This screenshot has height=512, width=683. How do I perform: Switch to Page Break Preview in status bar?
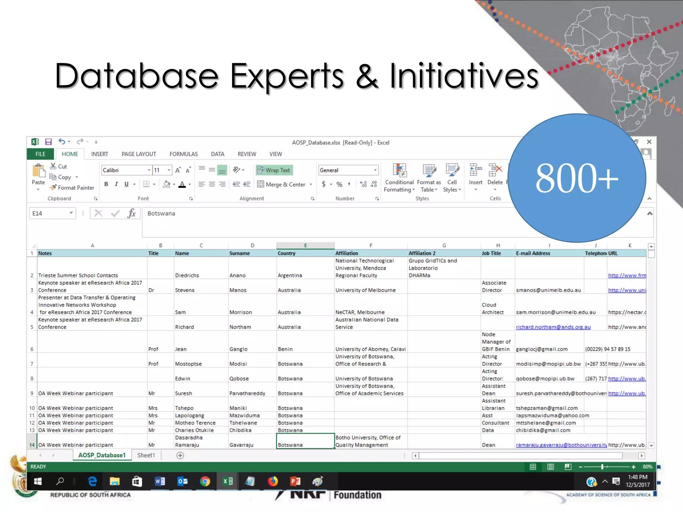(x=568, y=467)
